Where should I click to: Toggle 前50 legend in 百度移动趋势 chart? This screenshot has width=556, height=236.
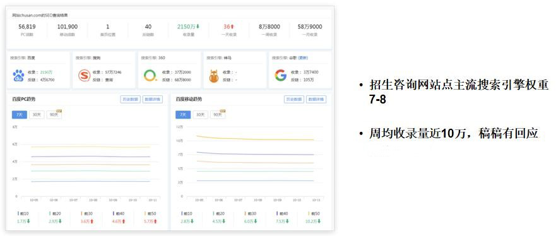[x=314, y=214]
